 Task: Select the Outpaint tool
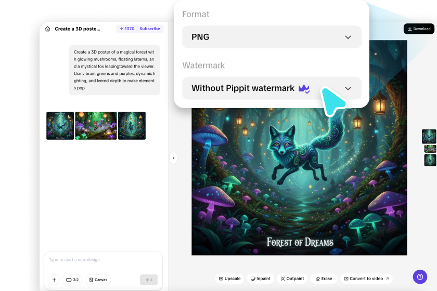pos(292,279)
